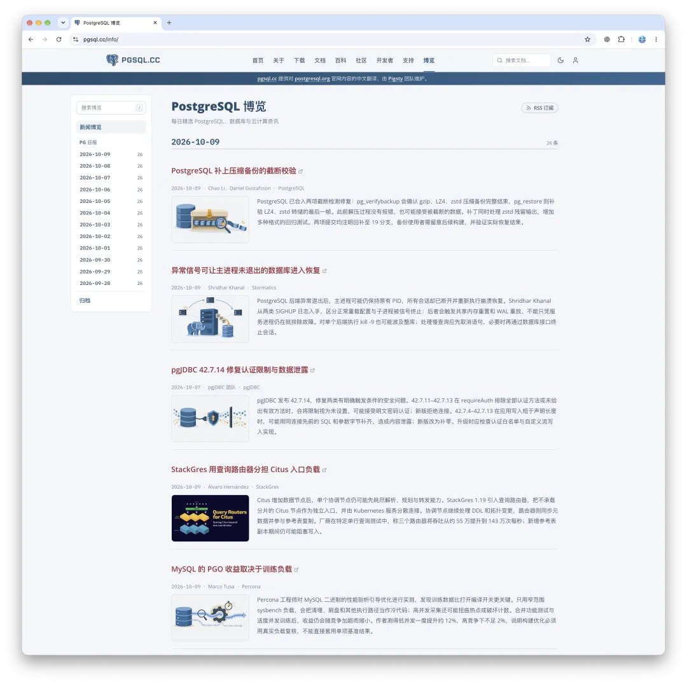The image size is (687, 684).
Task: Open the 归档 archive link
Action: (85, 300)
